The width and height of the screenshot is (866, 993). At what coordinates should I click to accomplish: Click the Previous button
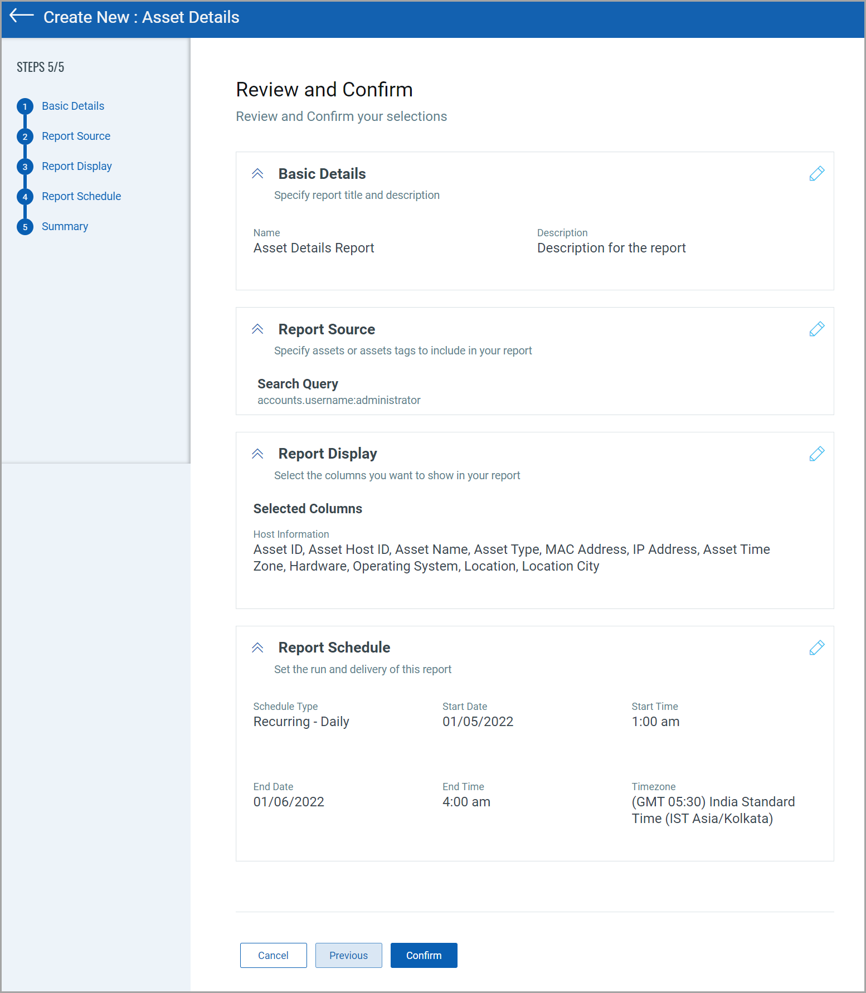point(348,955)
